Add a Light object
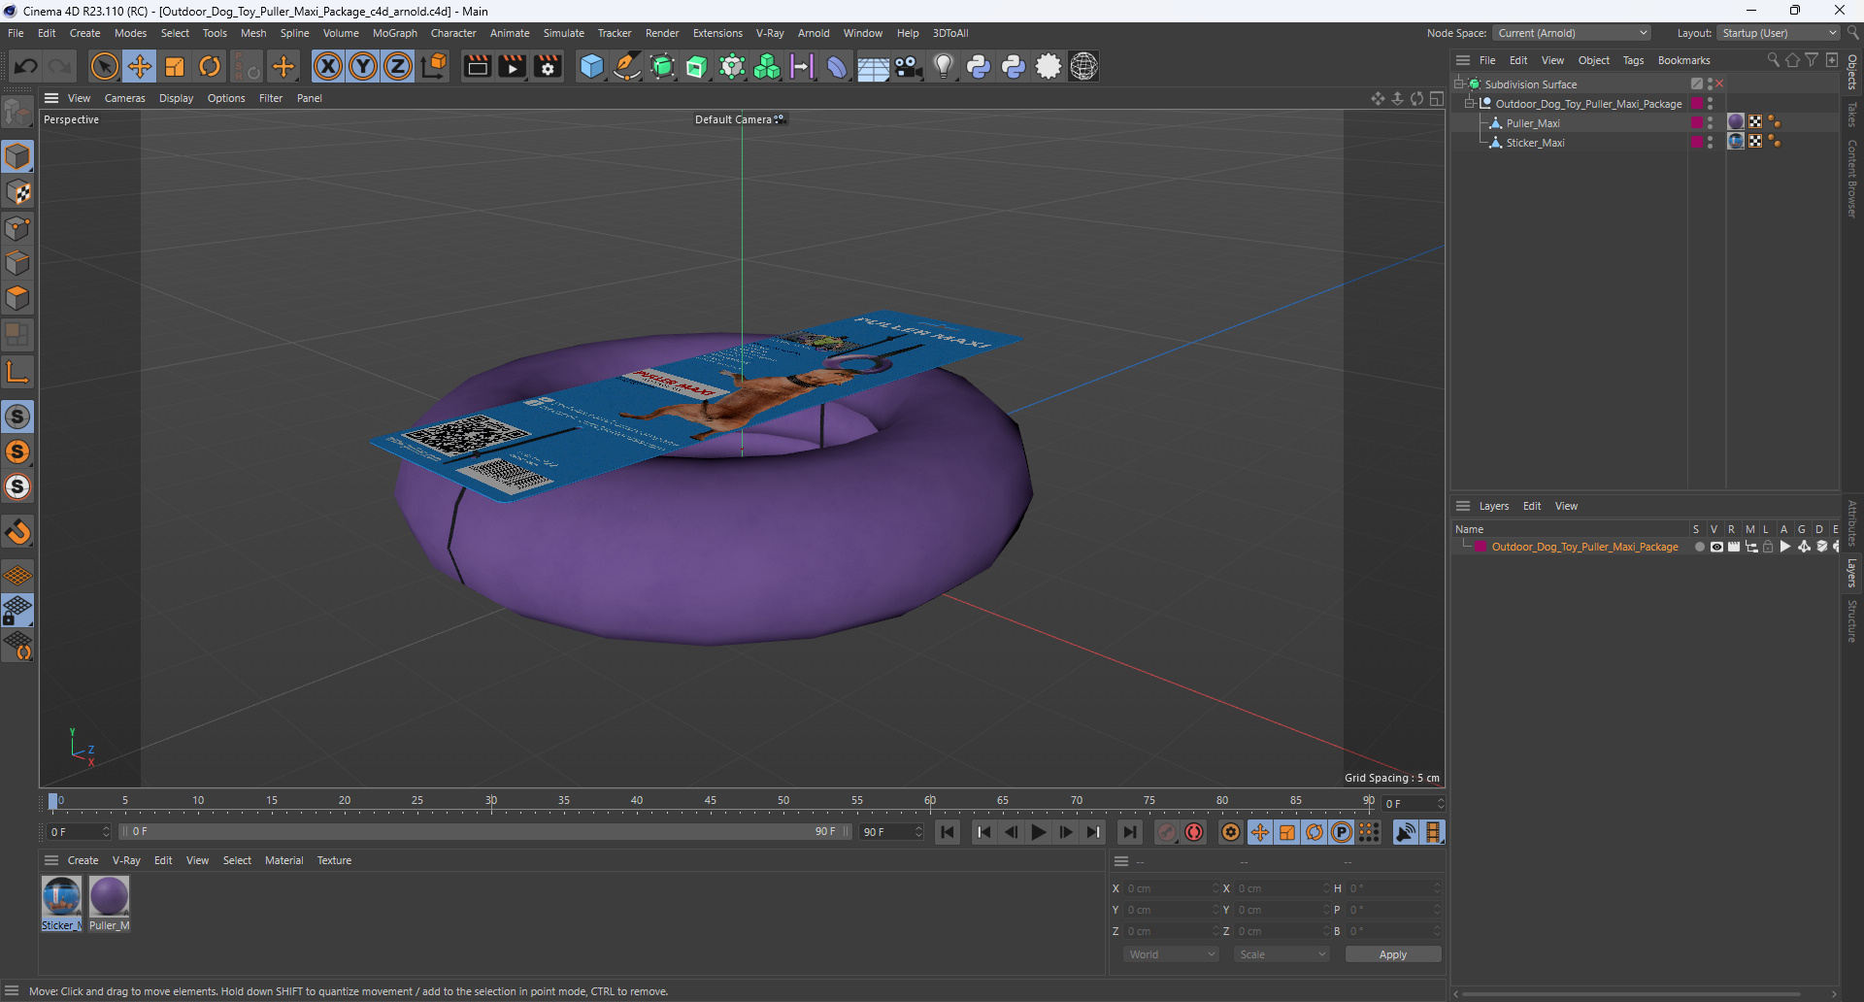 (943, 67)
